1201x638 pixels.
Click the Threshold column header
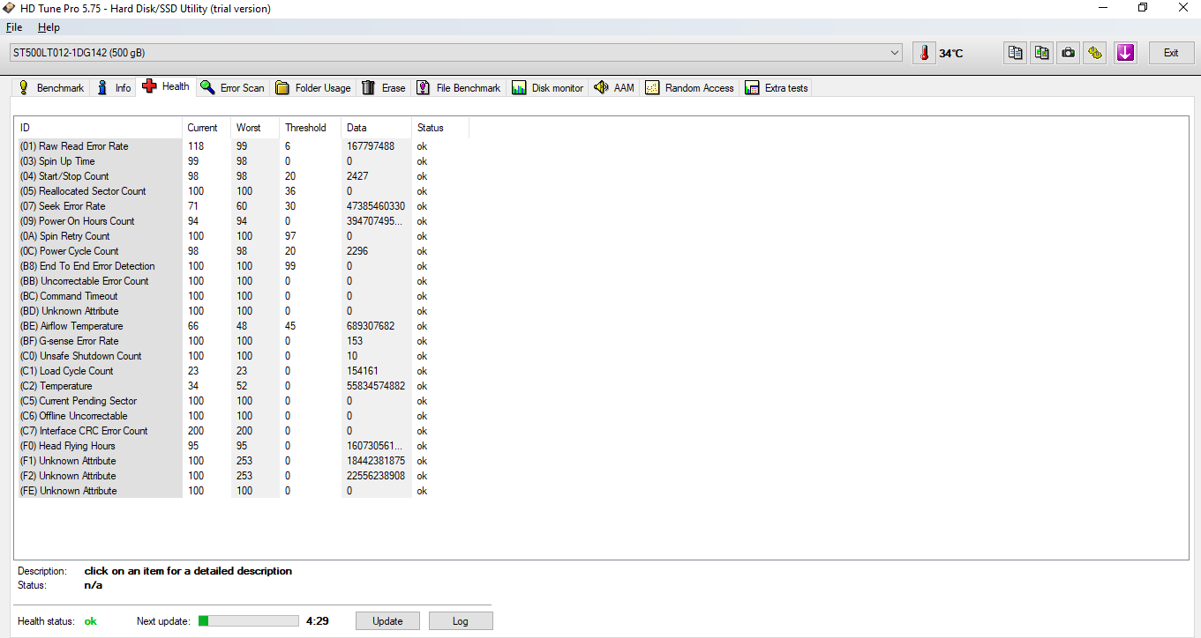pos(310,128)
